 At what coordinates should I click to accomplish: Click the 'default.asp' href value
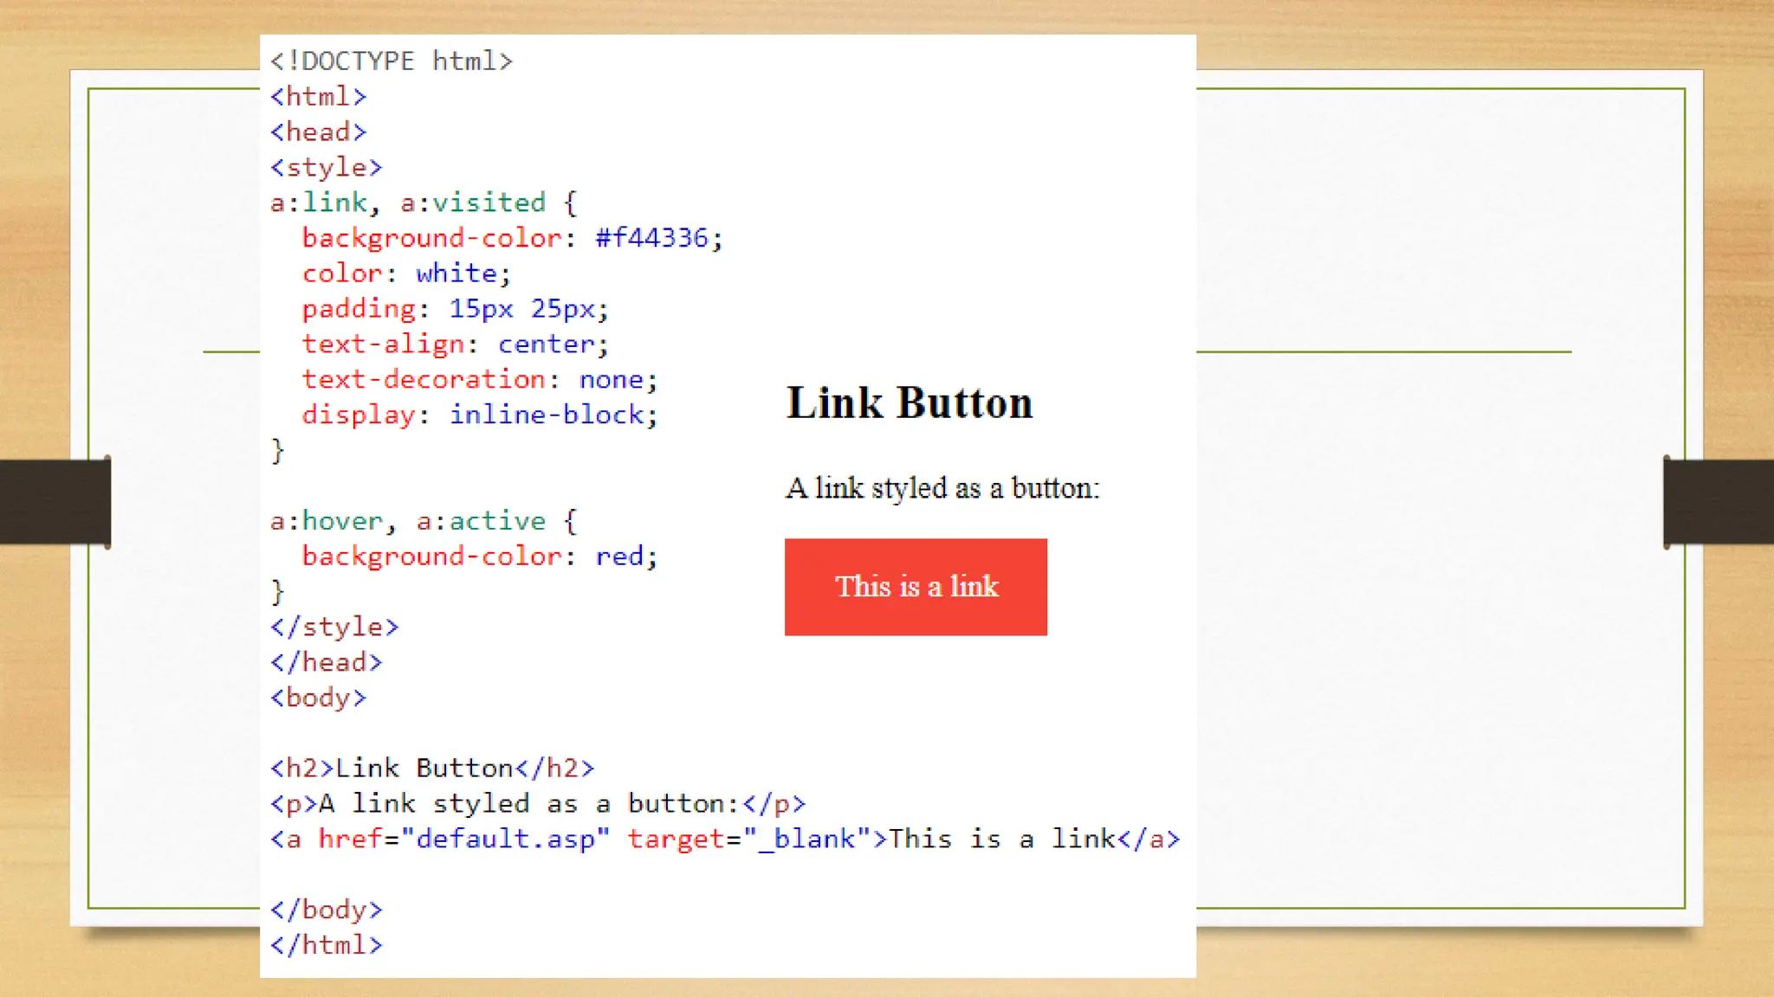click(505, 839)
